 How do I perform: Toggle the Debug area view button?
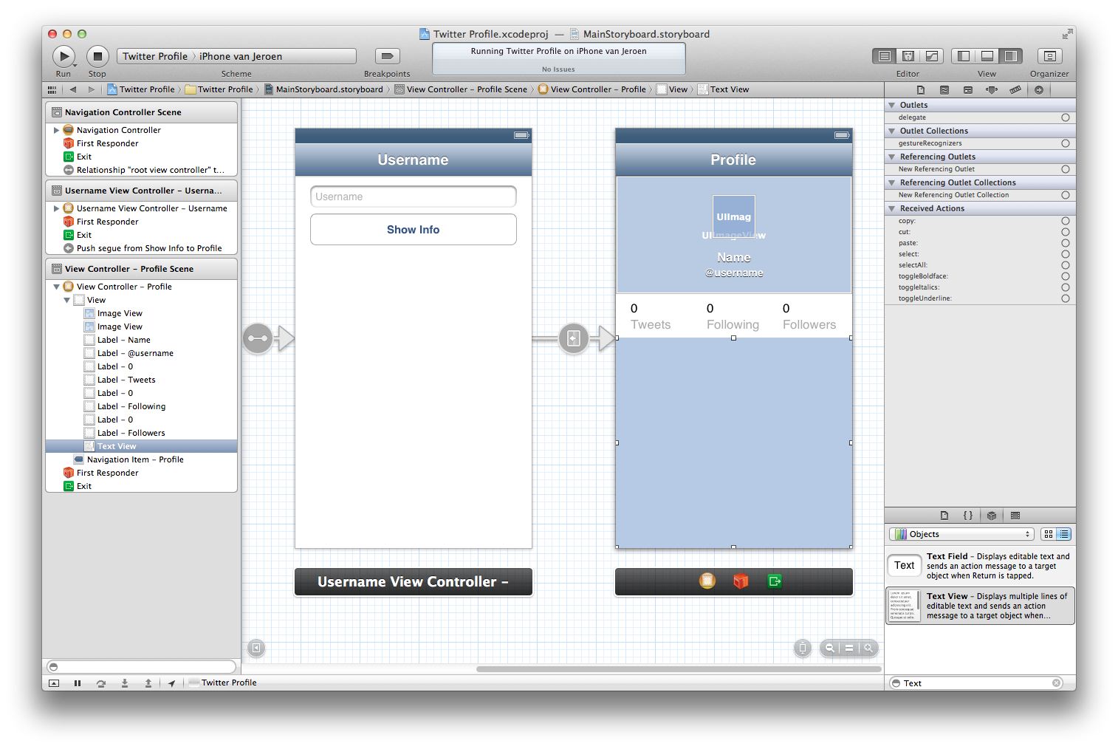987,56
